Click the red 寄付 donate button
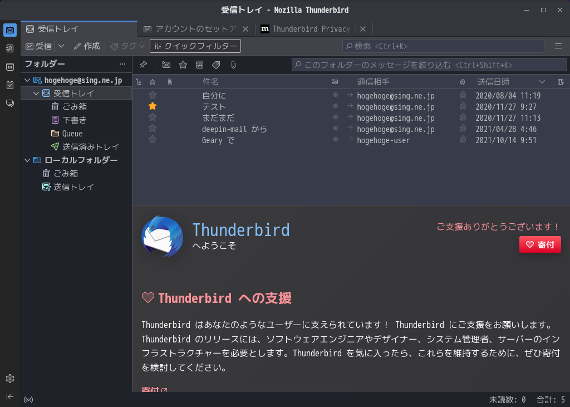This screenshot has width=570, height=407. click(x=540, y=244)
